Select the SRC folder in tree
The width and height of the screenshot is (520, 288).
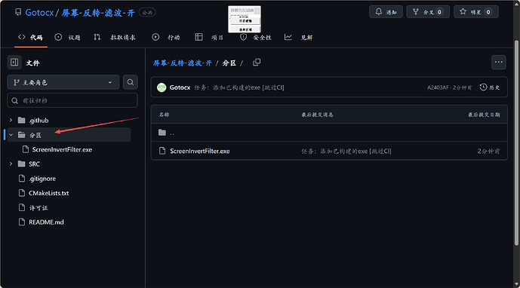click(x=34, y=164)
